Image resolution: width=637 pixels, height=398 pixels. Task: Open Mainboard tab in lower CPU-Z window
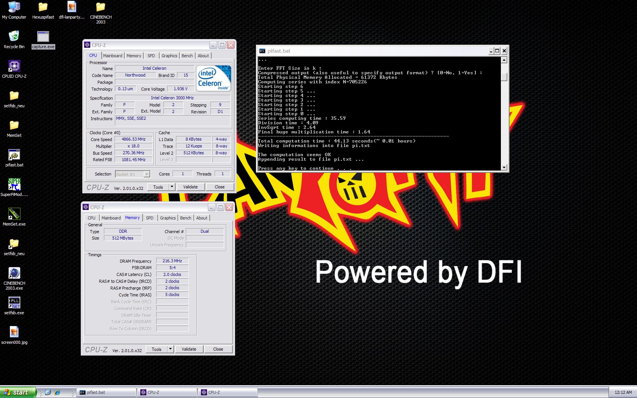pyautogui.click(x=111, y=218)
